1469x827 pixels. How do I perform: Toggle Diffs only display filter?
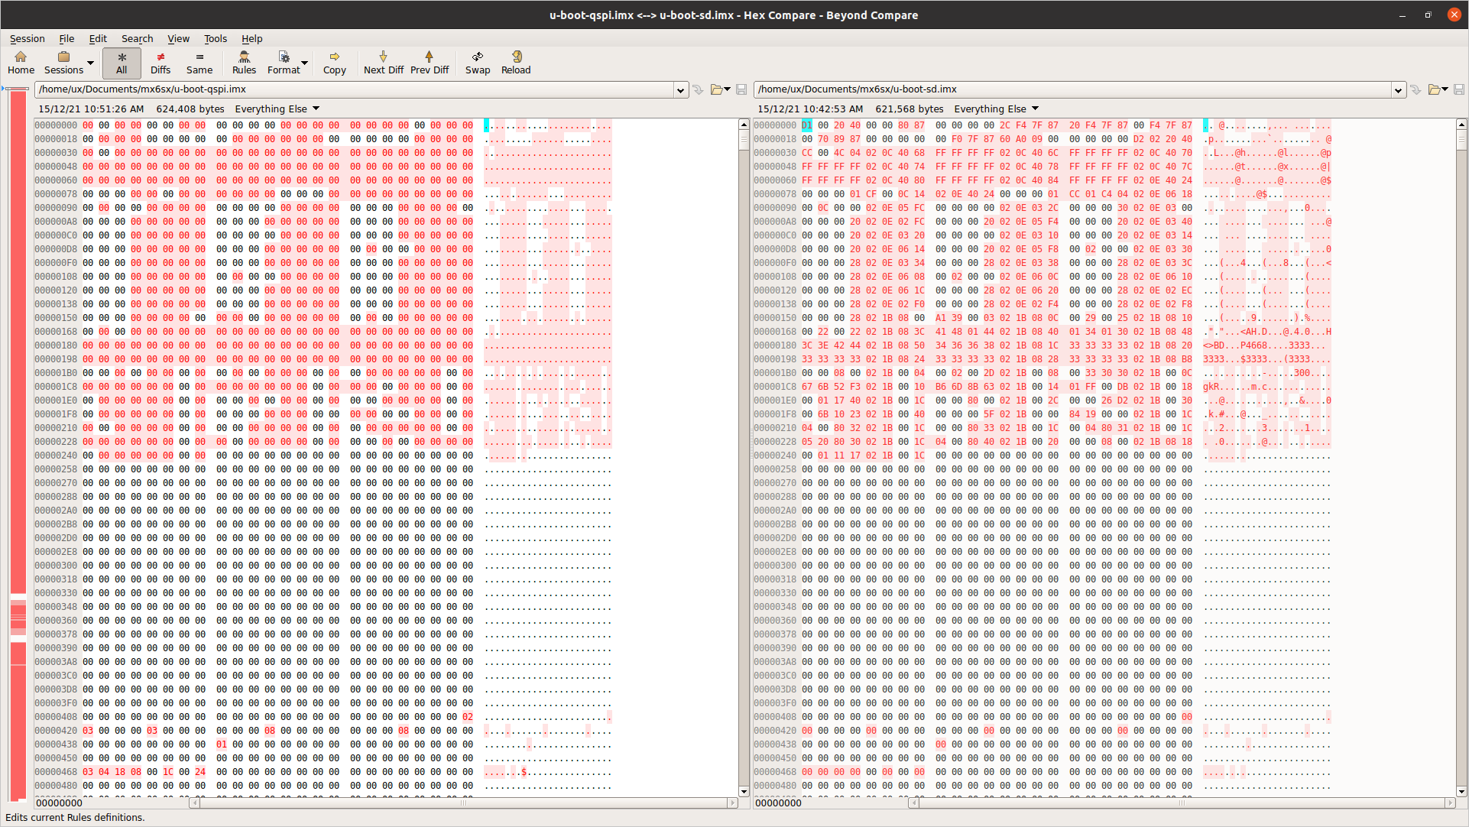[161, 62]
